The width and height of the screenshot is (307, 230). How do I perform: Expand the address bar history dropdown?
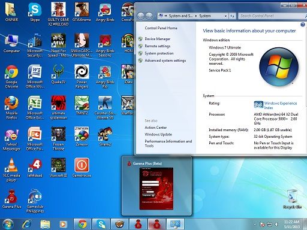click(x=225, y=16)
